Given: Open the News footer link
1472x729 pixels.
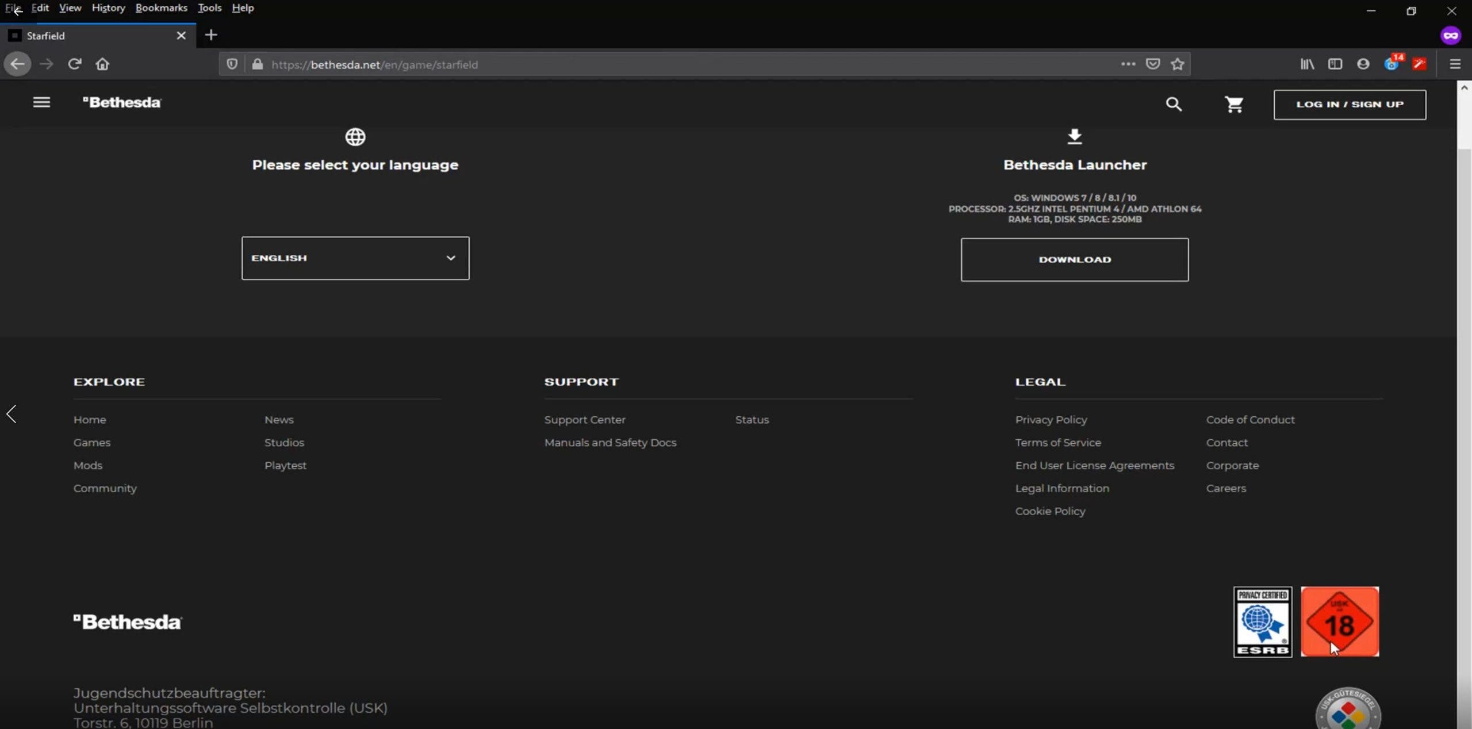Looking at the screenshot, I should tap(279, 420).
